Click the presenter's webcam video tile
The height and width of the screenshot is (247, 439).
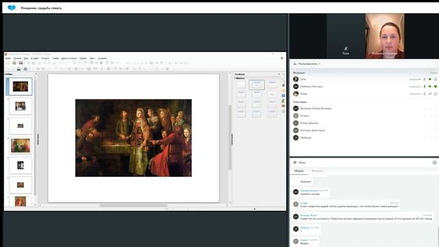(385, 36)
